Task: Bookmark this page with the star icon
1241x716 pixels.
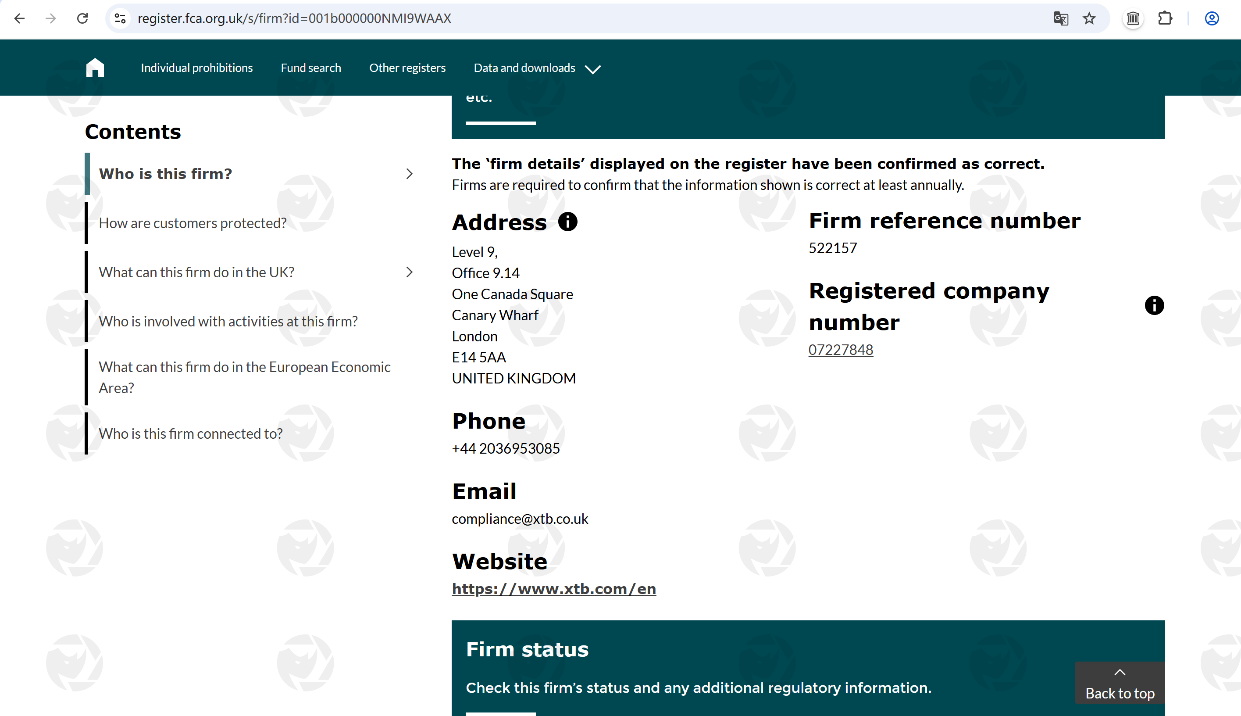Action: click(x=1089, y=19)
